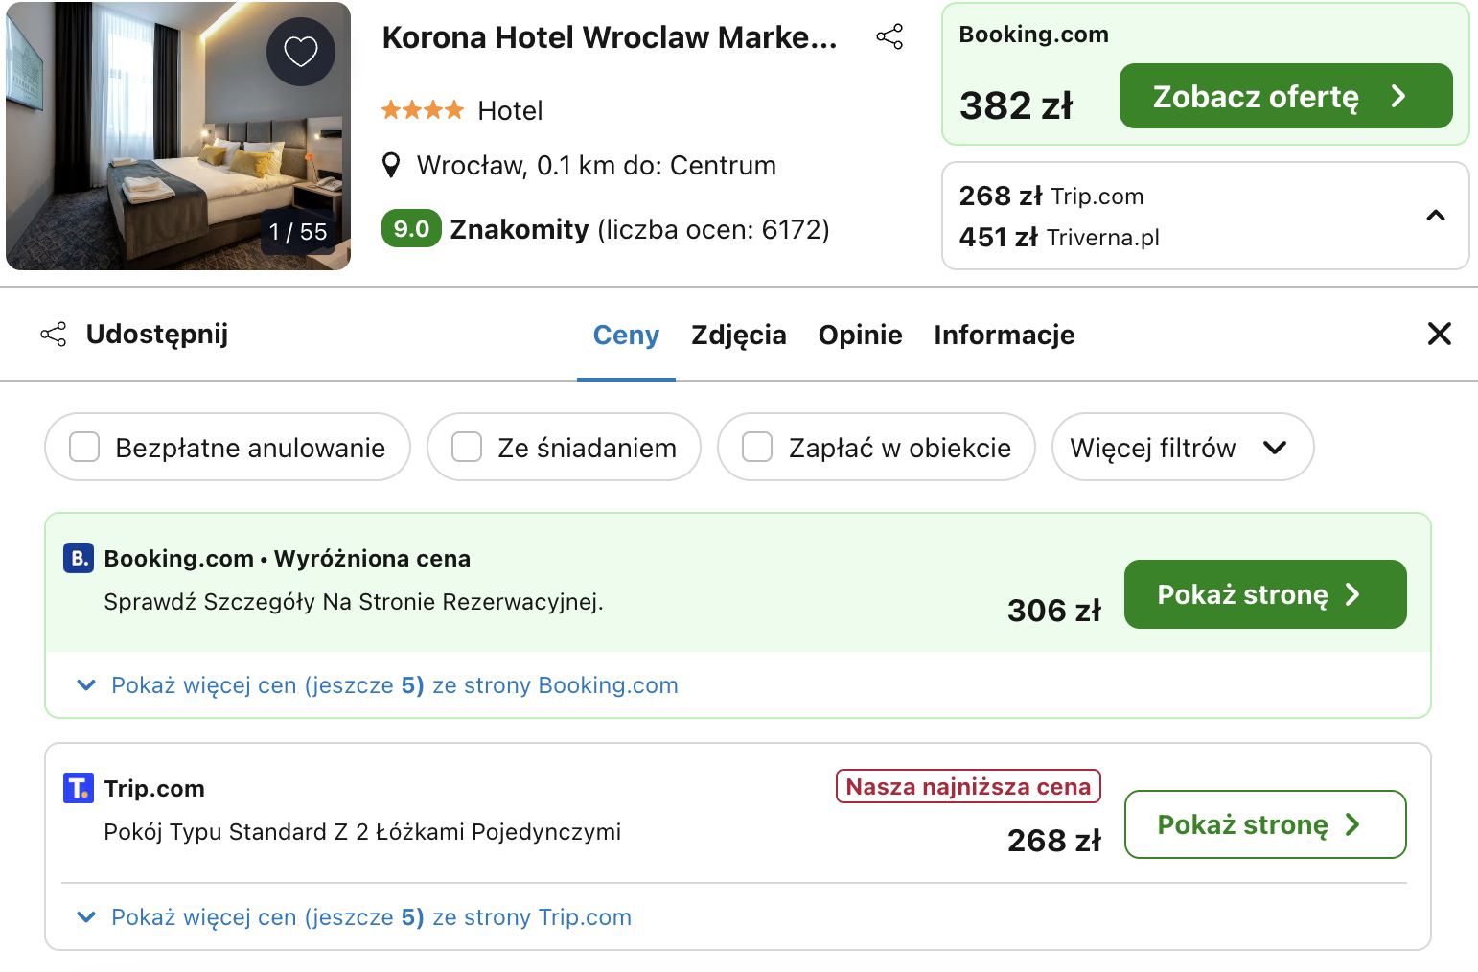The image size is (1478, 972).
Task: Click 306 zł price on Booking.com row
Action: pyautogui.click(x=1054, y=611)
